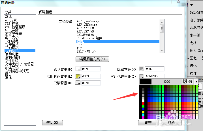Viewport: 203px width, 131px height.
Task: Click 水平线 in the insert panel behind
Action: pyautogui.click(x=195, y=35)
